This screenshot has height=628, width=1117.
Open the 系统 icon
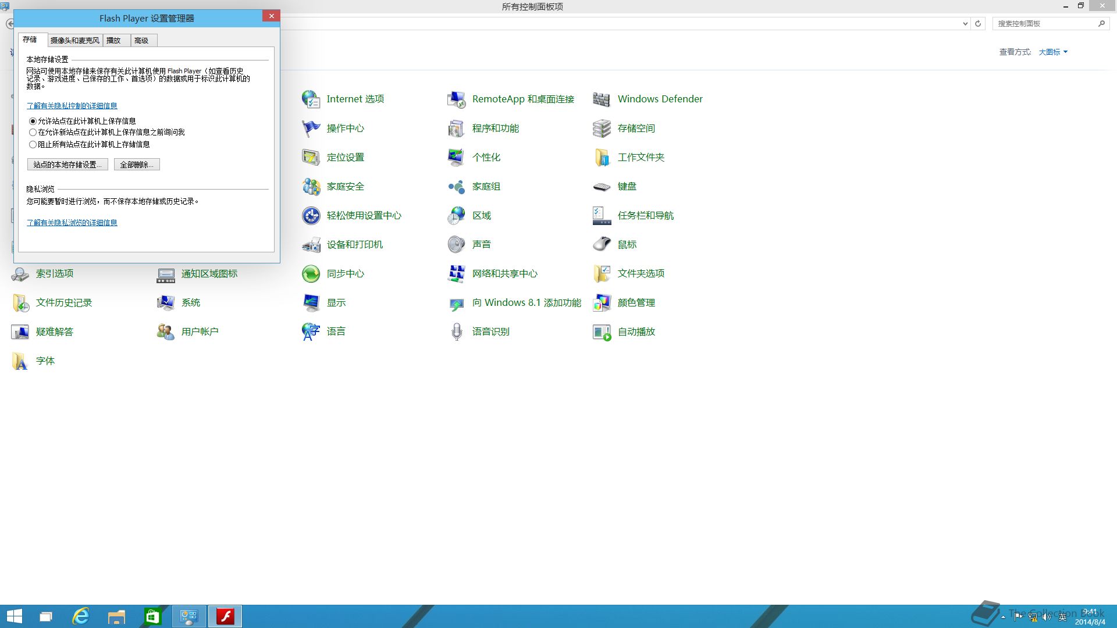click(166, 303)
